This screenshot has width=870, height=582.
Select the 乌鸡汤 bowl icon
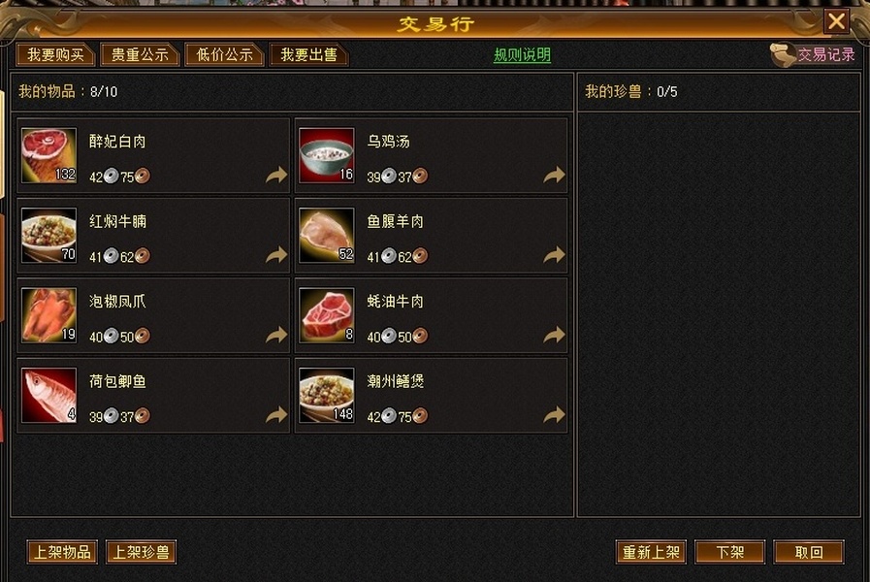click(x=326, y=156)
